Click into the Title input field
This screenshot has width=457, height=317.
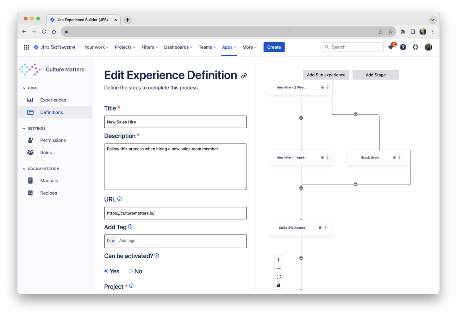(x=175, y=122)
